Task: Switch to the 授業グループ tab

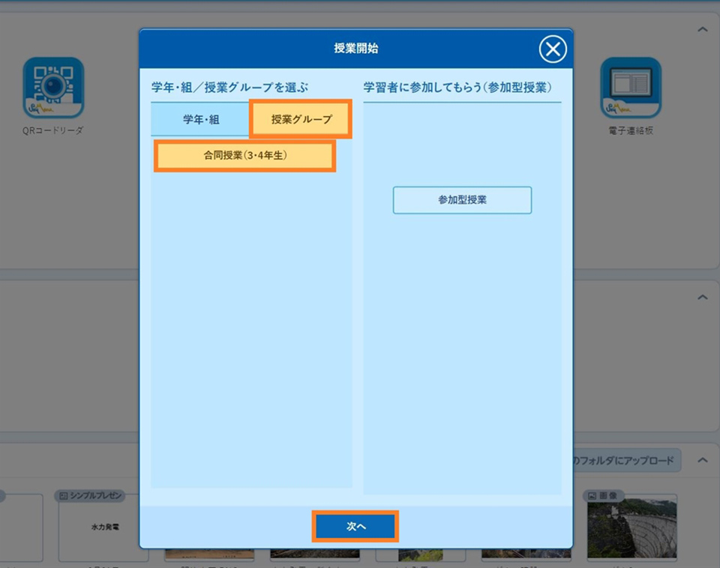Action: 301,119
